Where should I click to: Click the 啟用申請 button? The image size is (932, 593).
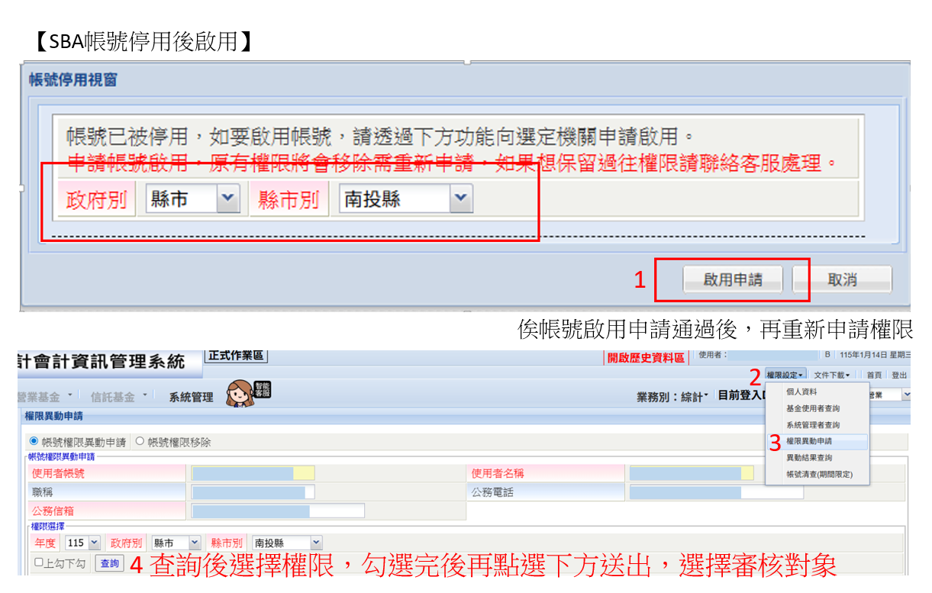click(x=732, y=279)
